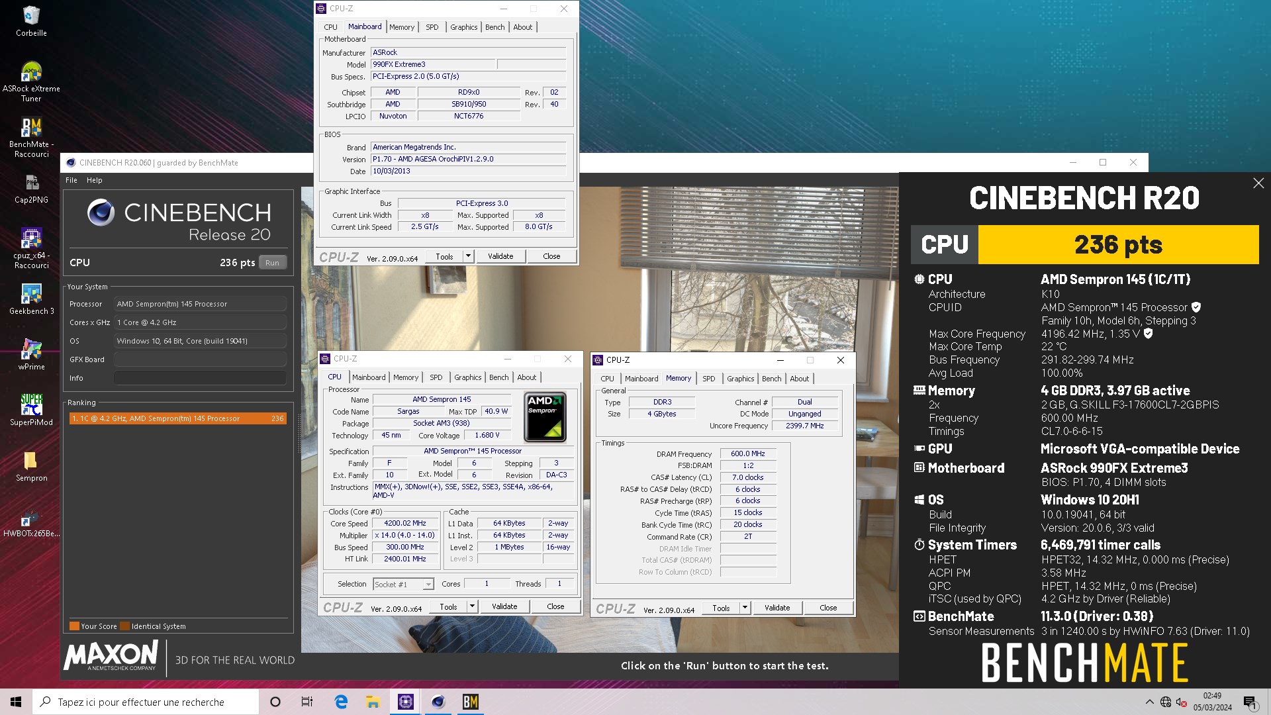The image size is (1271, 715).
Task: Click the orange Your Score legend swatch
Action: tap(74, 626)
